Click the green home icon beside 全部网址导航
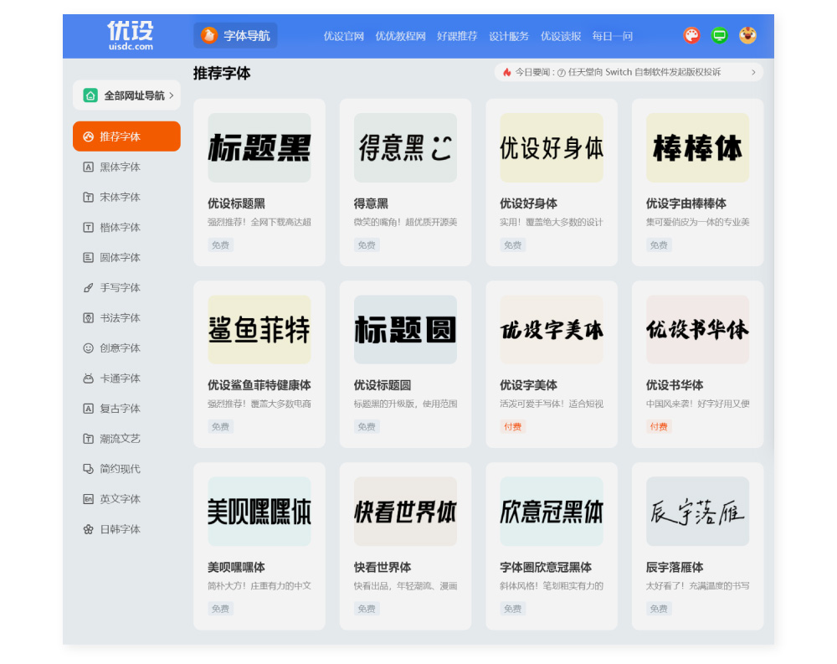837x664 pixels. (x=90, y=95)
